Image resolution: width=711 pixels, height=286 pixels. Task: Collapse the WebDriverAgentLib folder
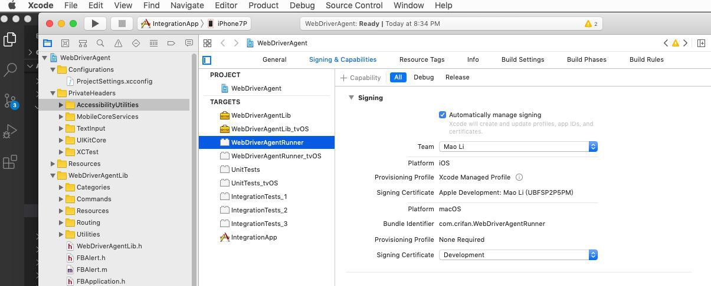click(x=53, y=175)
